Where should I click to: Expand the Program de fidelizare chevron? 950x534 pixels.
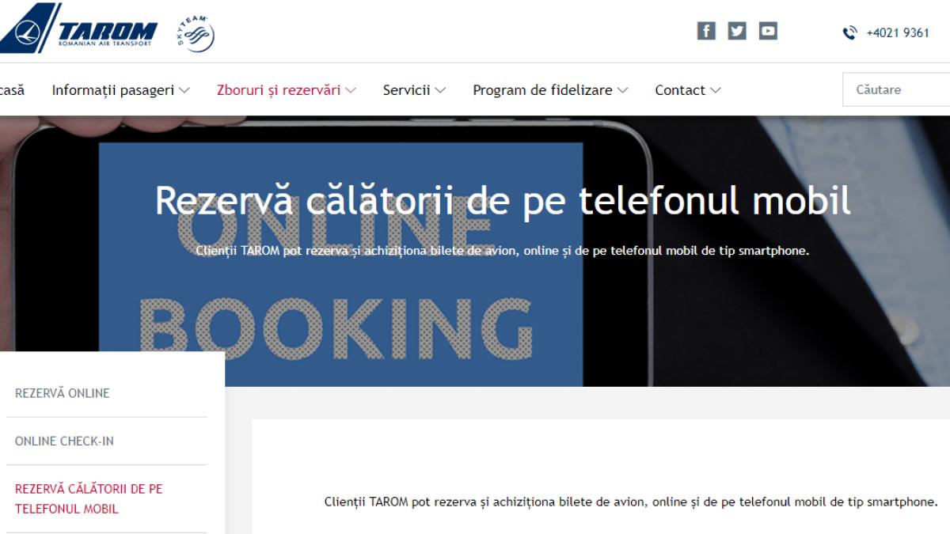point(622,90)
